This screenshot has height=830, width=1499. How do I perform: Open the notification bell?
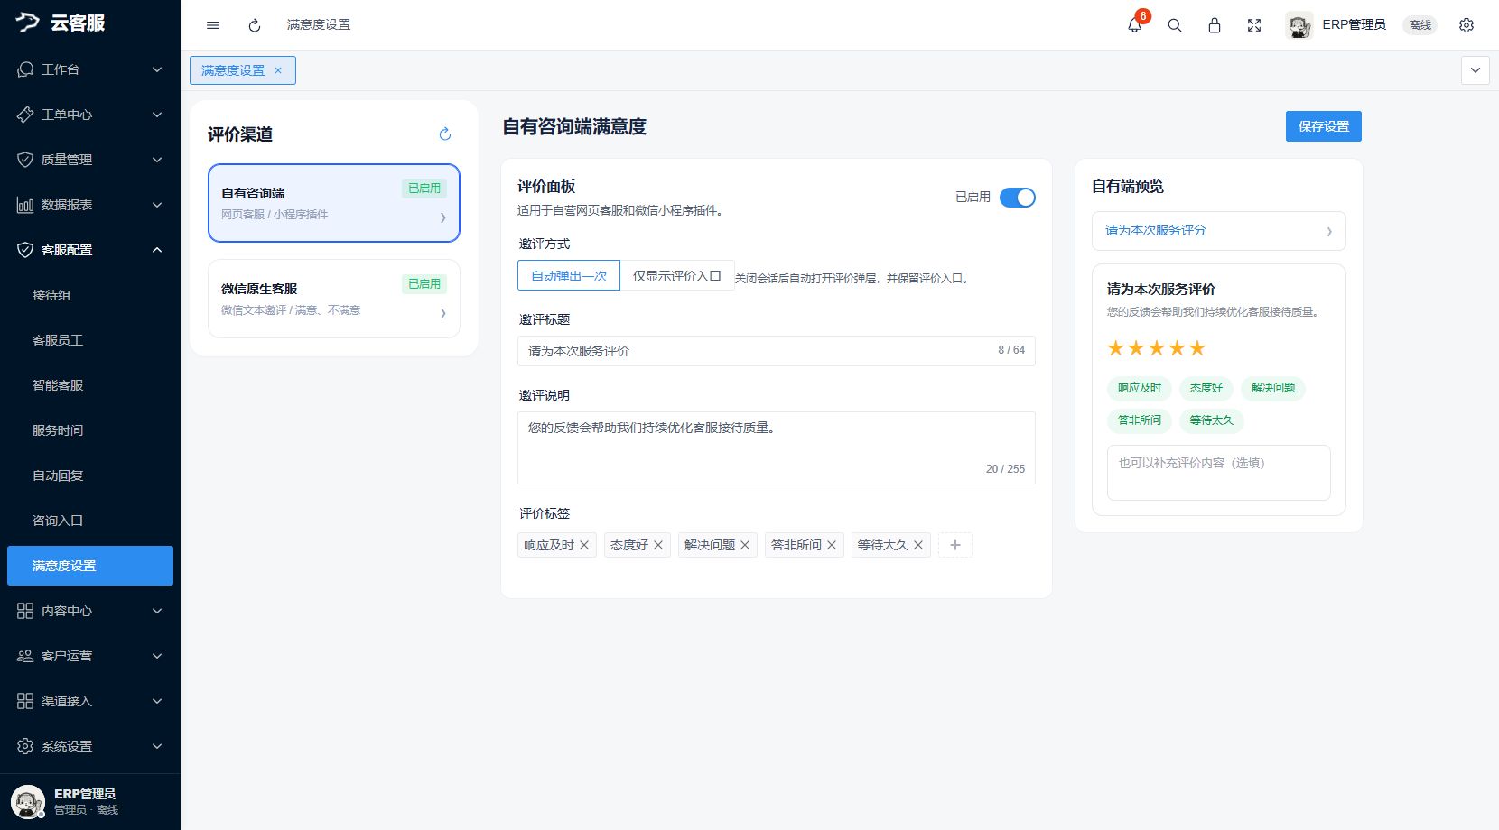(1135, 25)
